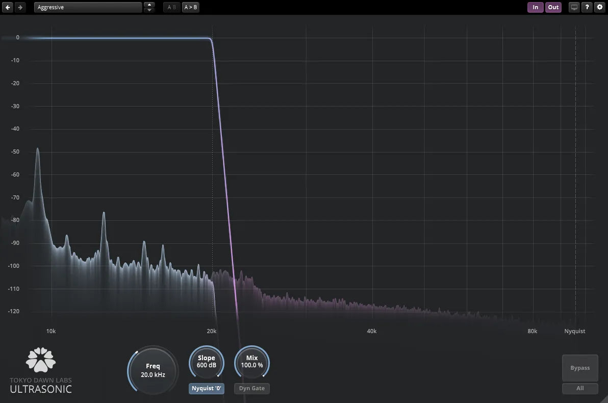
Task: Click the Nyquist '0' button
Action: point(206,388)
